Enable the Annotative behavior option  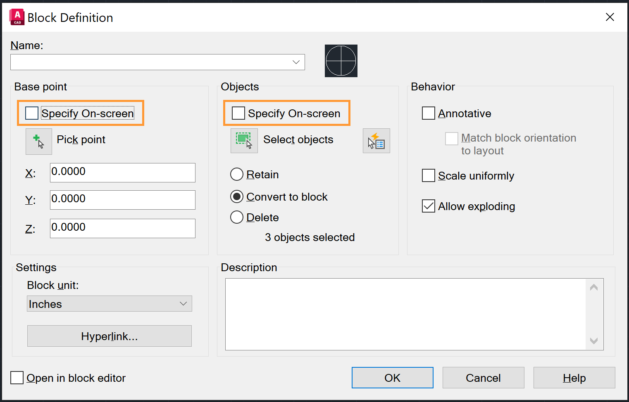(x=429, y=113)
